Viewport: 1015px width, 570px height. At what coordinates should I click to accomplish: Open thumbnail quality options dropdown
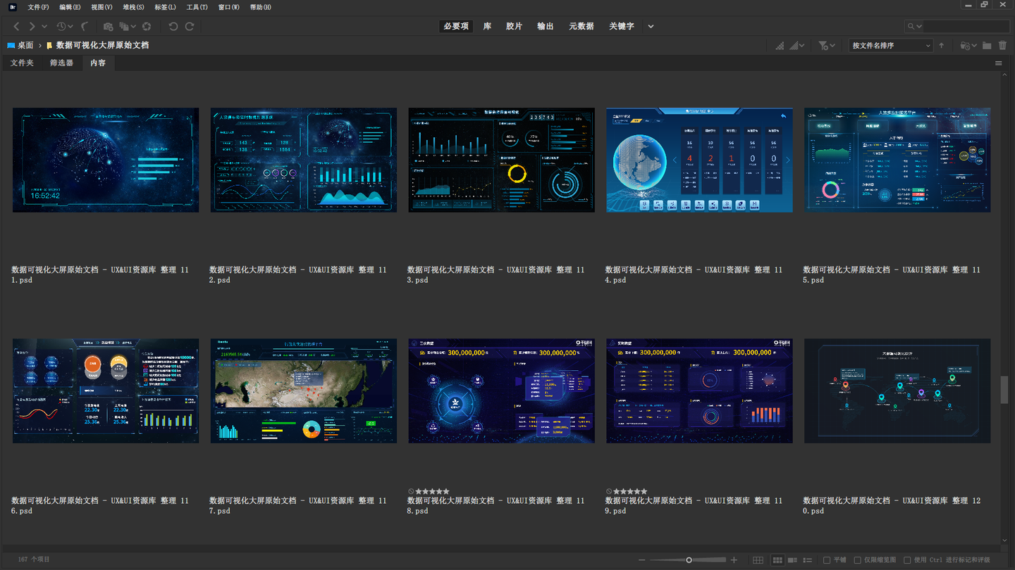(798, 46)
